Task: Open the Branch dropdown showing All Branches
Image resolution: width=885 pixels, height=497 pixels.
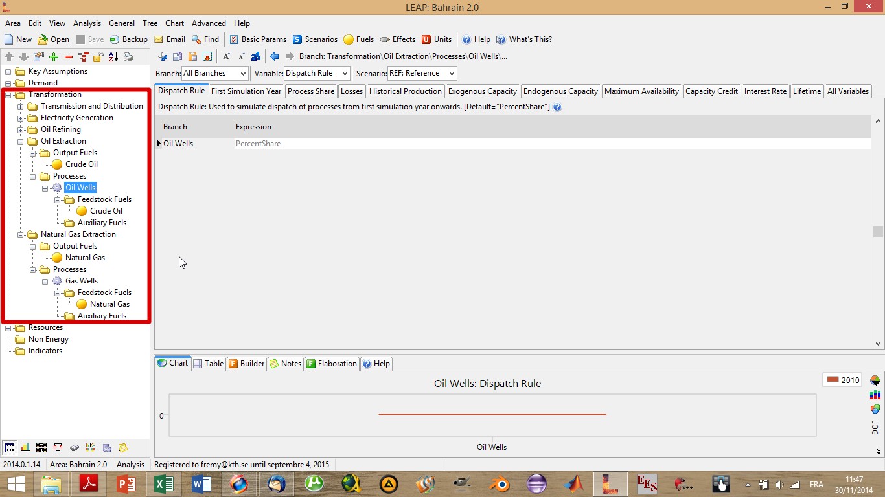Action: [x=214, y=73]
